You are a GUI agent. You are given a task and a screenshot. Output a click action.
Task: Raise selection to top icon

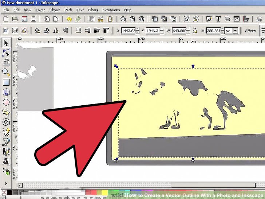(x=106, y=31)
